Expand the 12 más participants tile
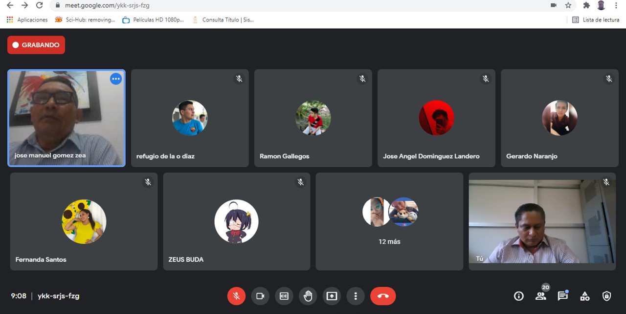This screenshot has width=626, height=314. point(389,221)
